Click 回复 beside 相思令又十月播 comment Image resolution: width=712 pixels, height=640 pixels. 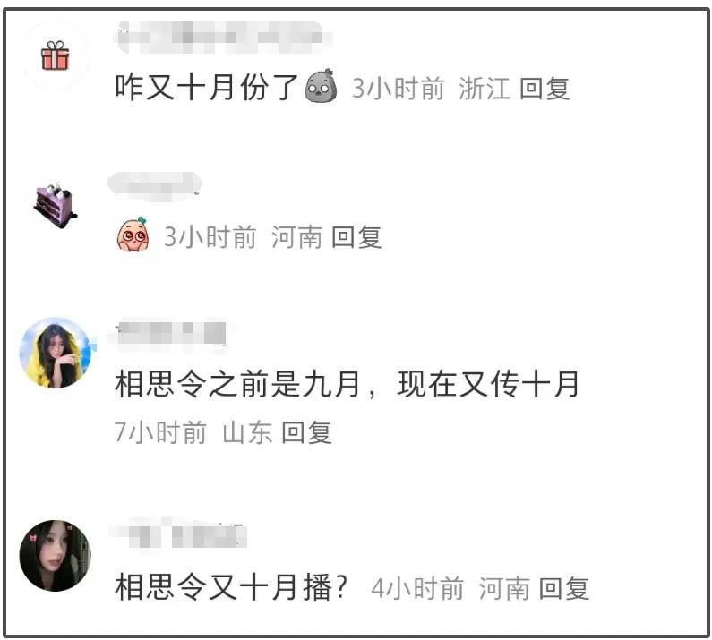(564, 588)
